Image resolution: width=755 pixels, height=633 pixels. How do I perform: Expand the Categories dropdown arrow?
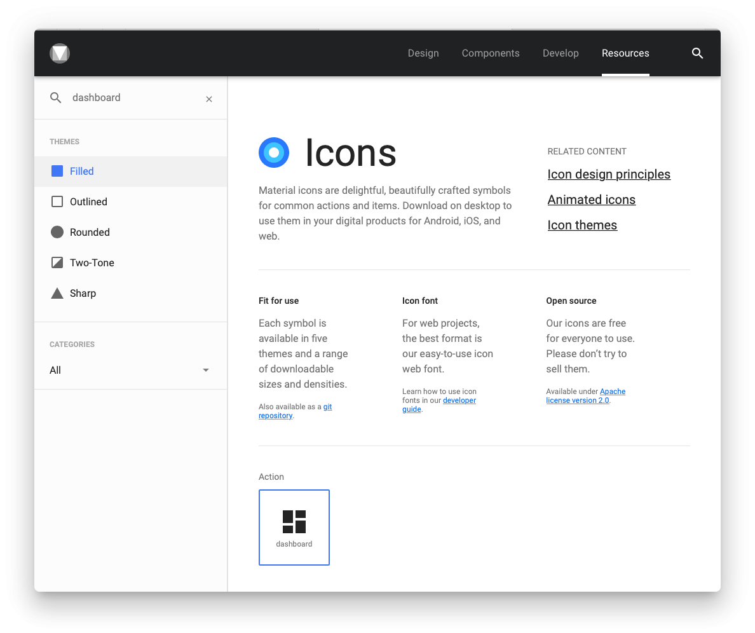206,370
